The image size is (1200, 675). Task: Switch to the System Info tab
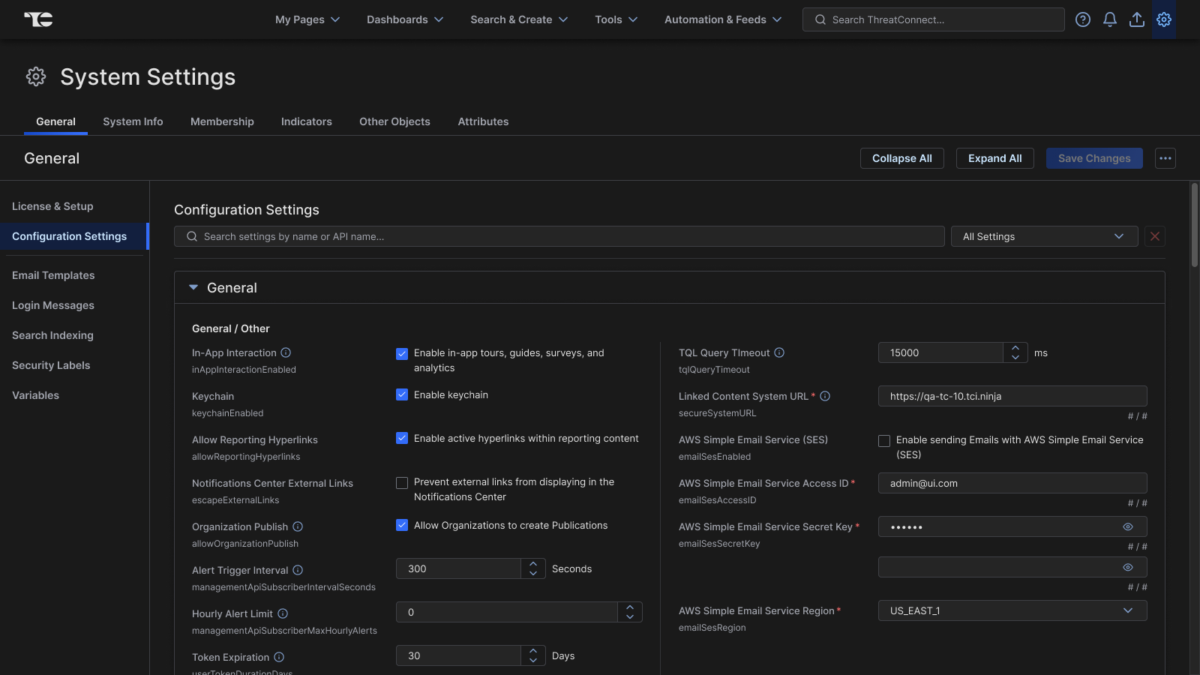[133, 121]
